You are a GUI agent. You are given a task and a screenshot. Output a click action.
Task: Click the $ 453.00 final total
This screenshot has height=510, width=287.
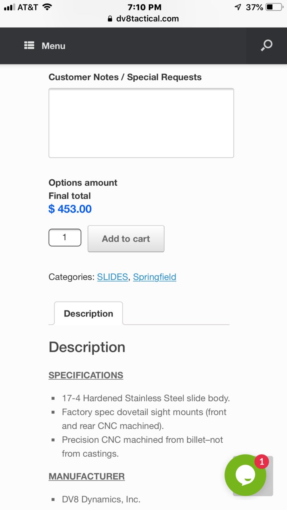point(70,209)
